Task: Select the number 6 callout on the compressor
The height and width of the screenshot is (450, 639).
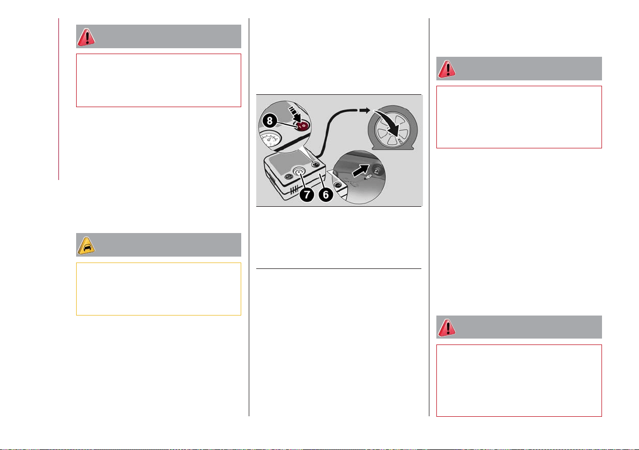Action: tap(325, 194)
